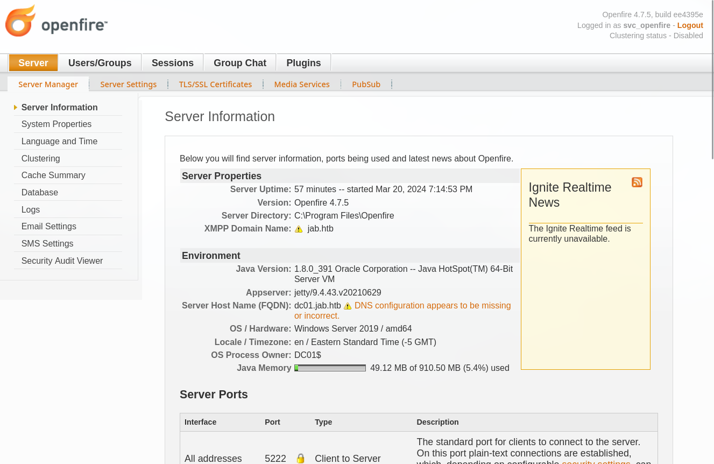Click the Clustering status - Disabled text
The width and height of the screenshot is (714, 464).
pyautogui.click(x=656, y=36)
